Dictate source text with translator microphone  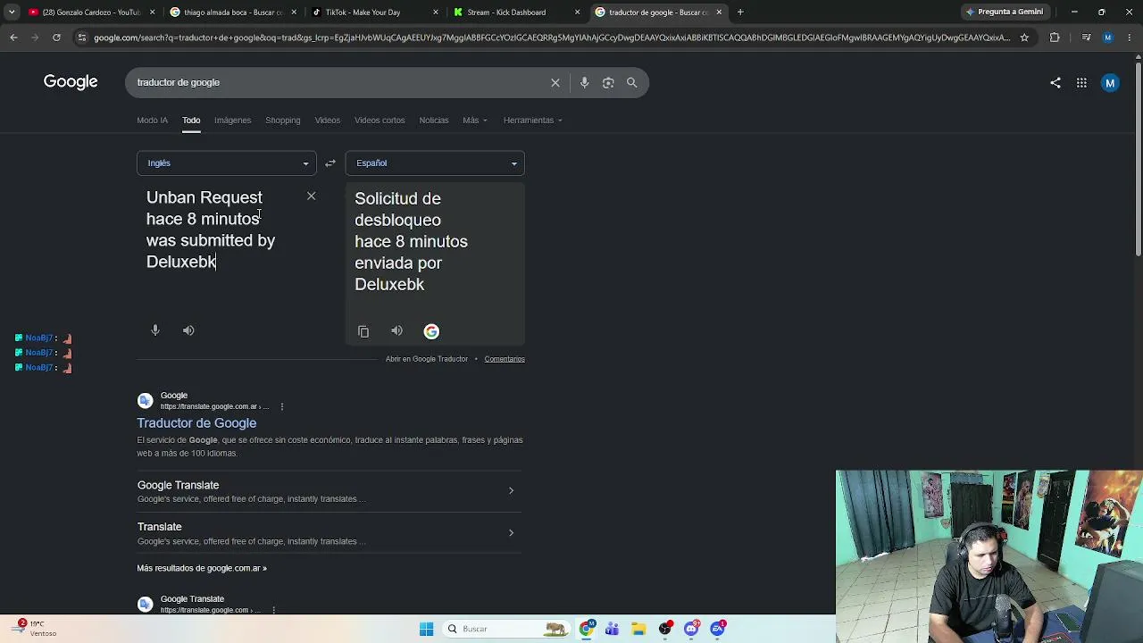pyautogui.click(x=155, y=330)
